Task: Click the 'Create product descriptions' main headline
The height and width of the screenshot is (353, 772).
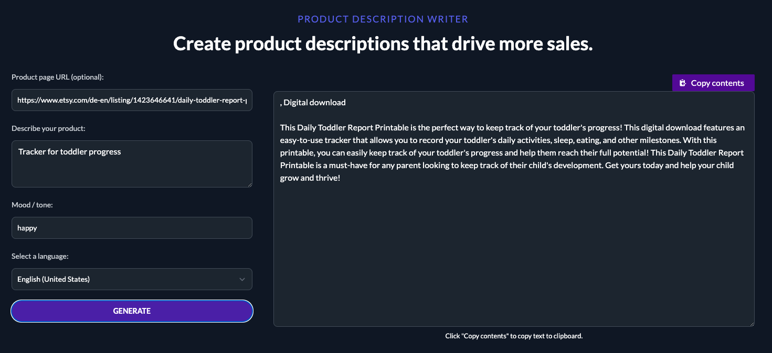Action: (x=383, y=44)
